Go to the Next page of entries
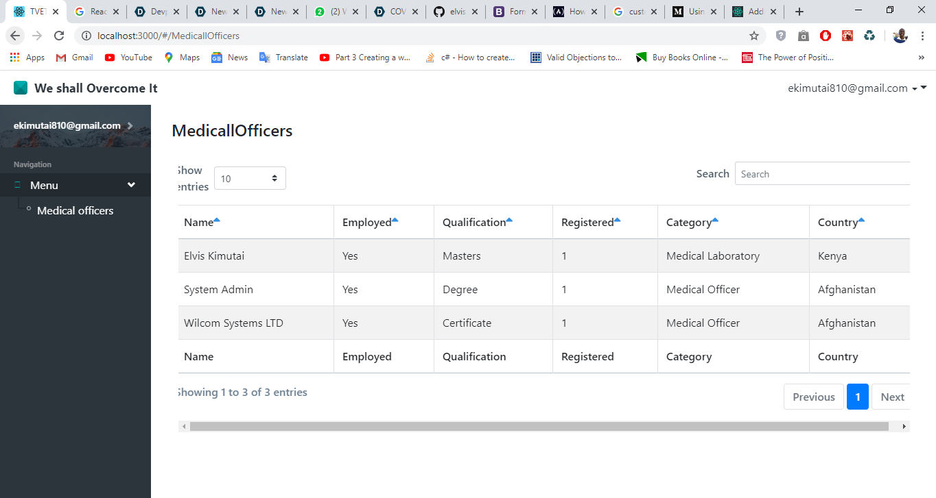Image resolution: width=936 pixels, height=498 pixels. coord(891,397)
